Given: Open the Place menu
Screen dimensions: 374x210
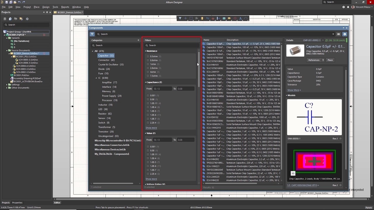Looking at the screenshot, I should pyautogui.click(x=37, y=7).
